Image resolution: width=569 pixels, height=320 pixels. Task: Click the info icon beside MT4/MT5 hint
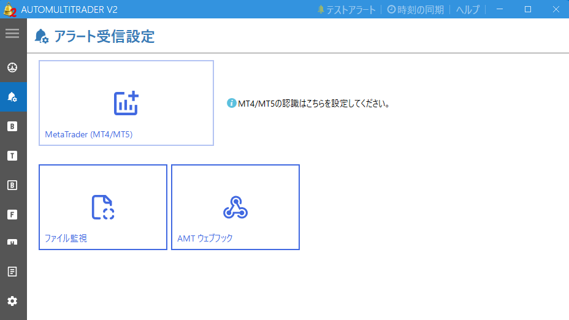232,104
